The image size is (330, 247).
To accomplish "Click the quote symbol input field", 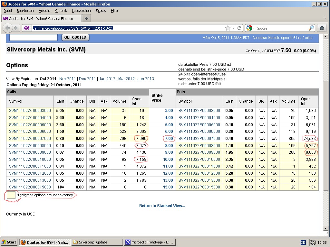I will point(33,37).
